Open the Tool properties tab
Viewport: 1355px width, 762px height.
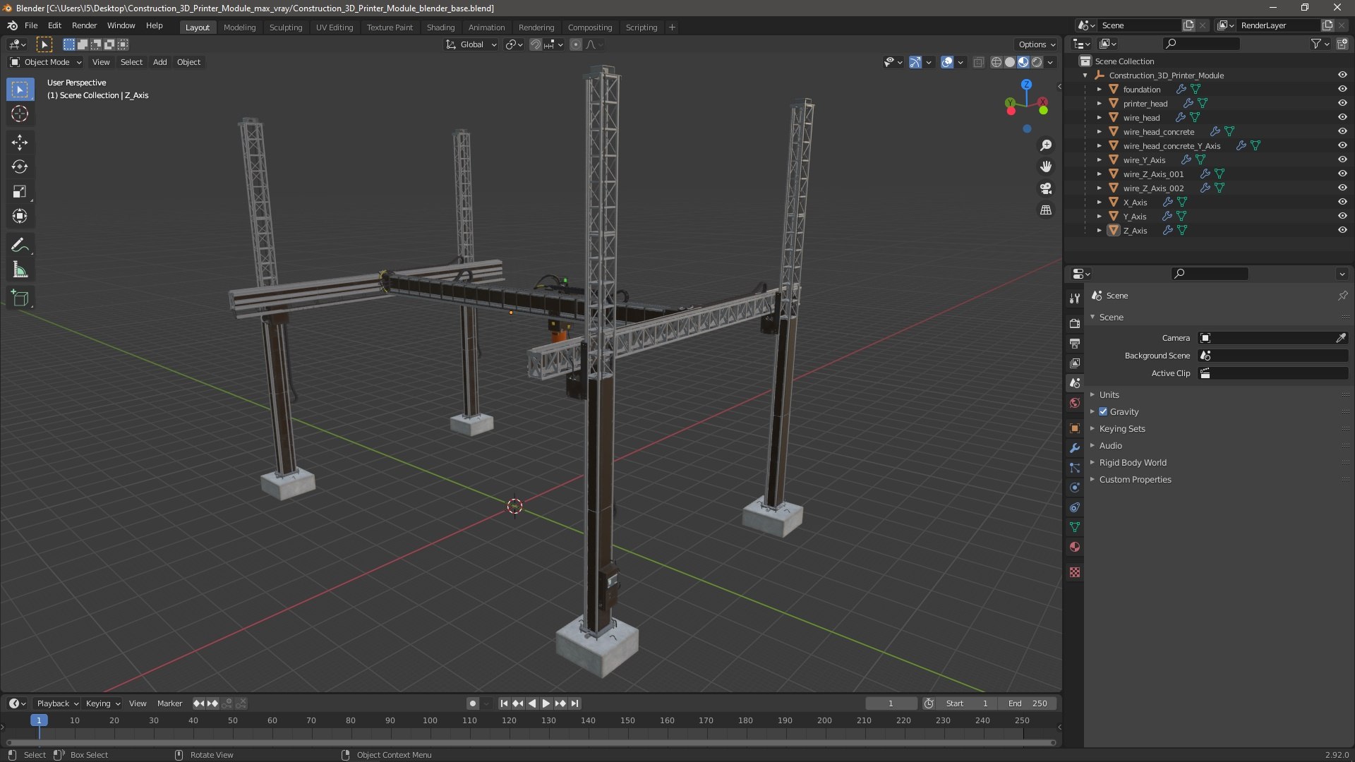click(x=1075, y=298)
